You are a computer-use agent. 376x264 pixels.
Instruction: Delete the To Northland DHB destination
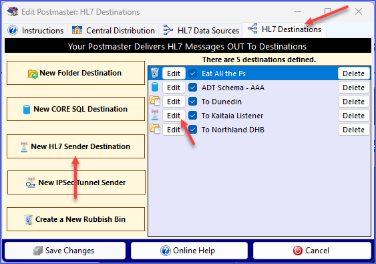[x=354, y=130]
